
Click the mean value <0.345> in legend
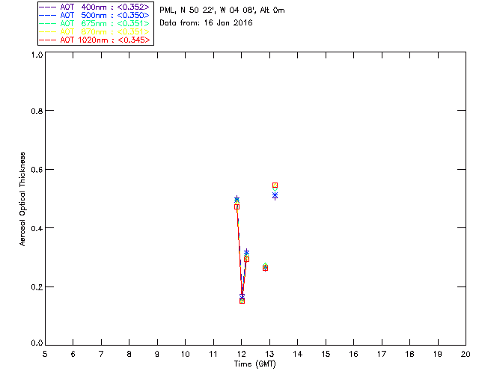[134, 40]
